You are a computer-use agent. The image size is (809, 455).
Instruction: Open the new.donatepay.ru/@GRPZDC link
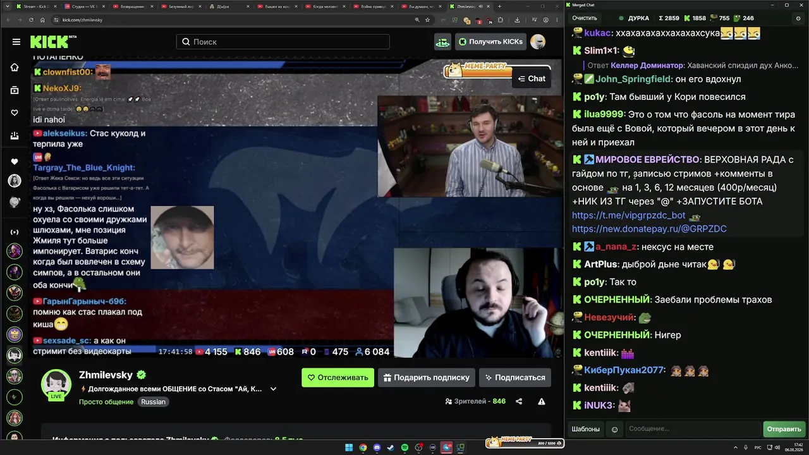[649, 229]
